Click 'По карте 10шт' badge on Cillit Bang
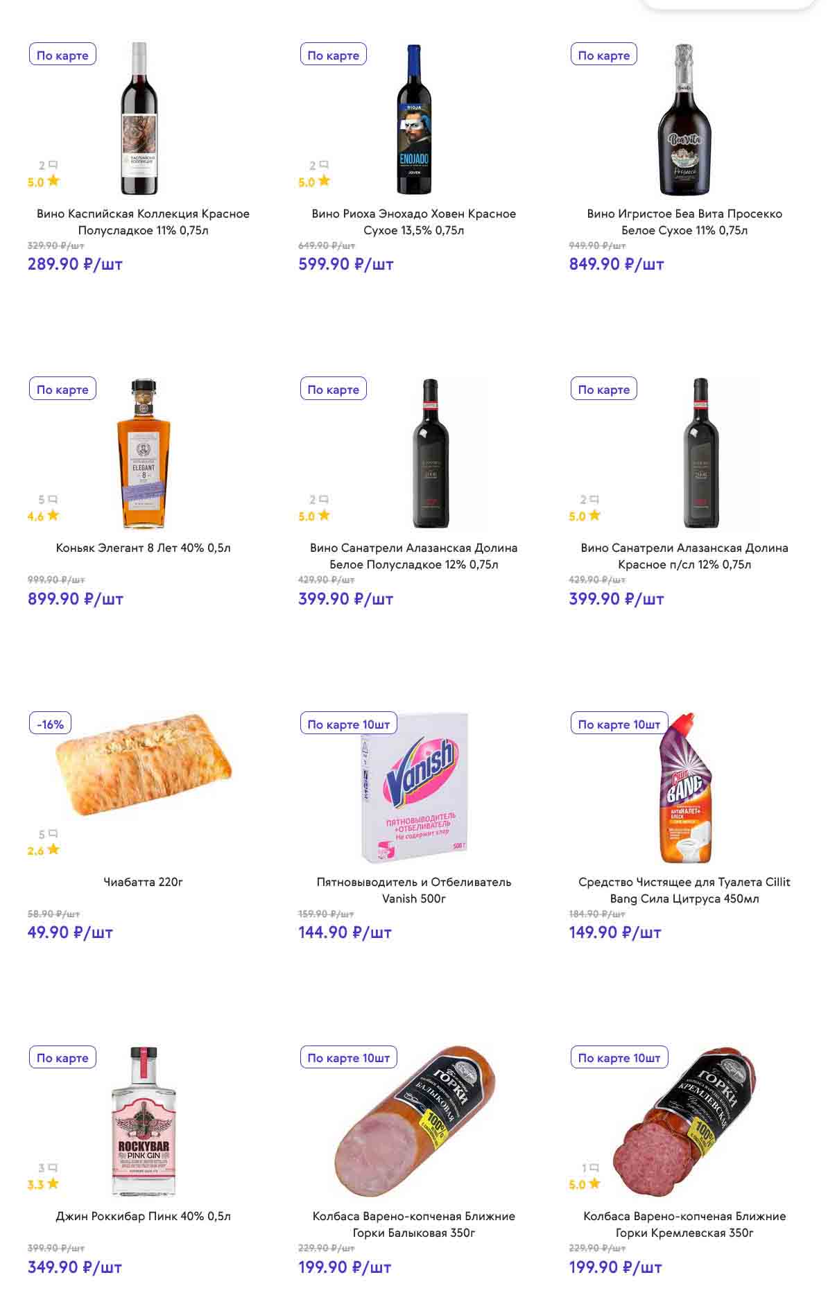This screenshot has width=828, height=1302. pyautogui.click(x=619, y=724)
